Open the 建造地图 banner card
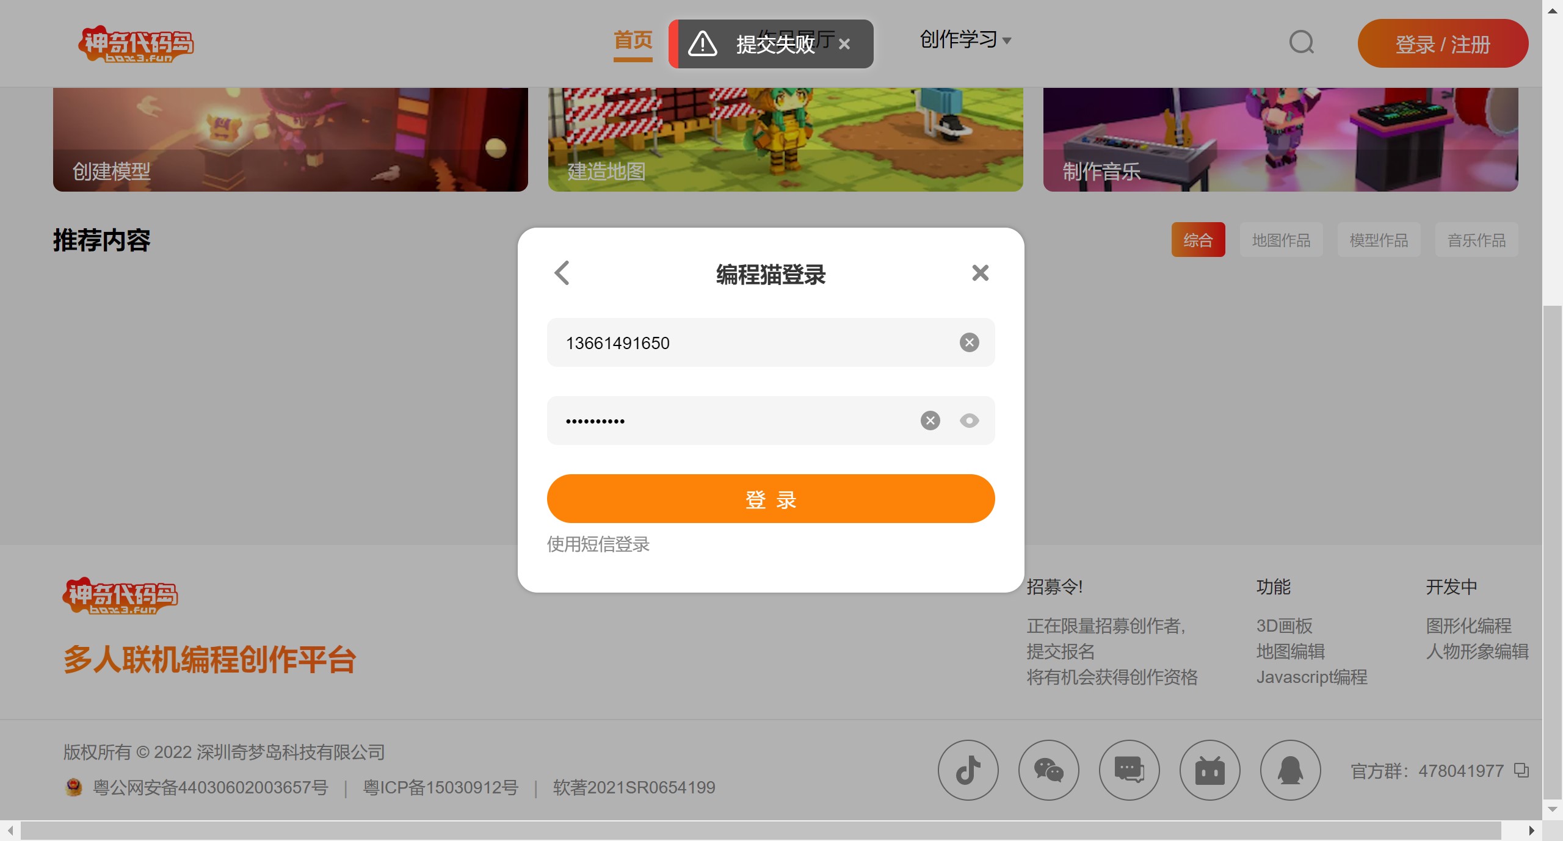1563x841 pixels. (785, 140)
